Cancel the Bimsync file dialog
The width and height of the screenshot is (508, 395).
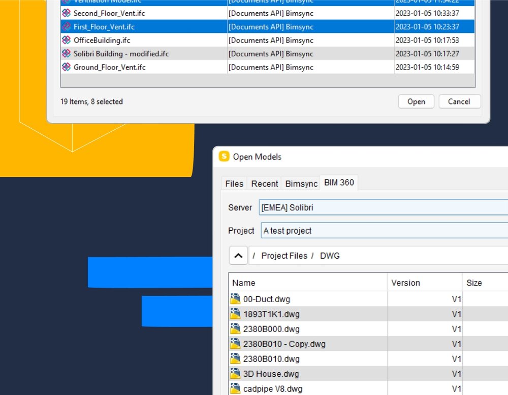[459, 101]
